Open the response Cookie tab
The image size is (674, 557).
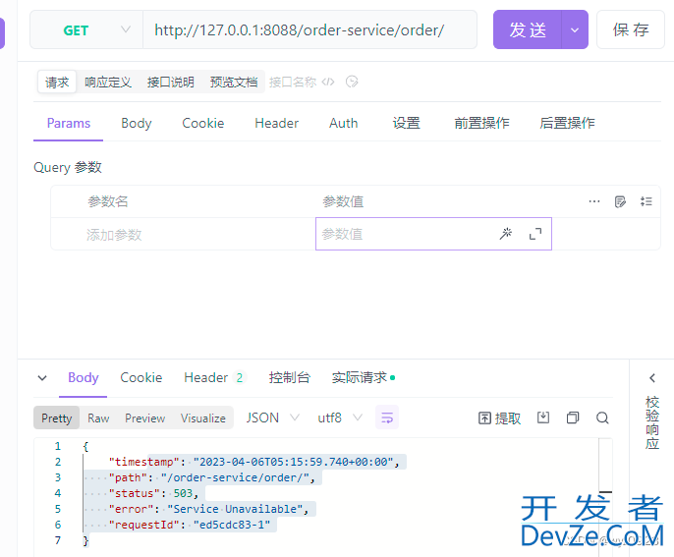point(141,378)
